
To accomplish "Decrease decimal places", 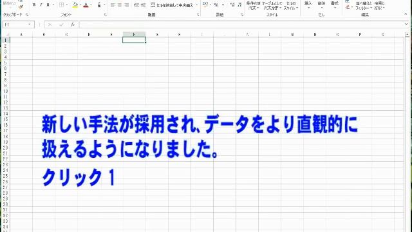I will [x=239, y=5].
